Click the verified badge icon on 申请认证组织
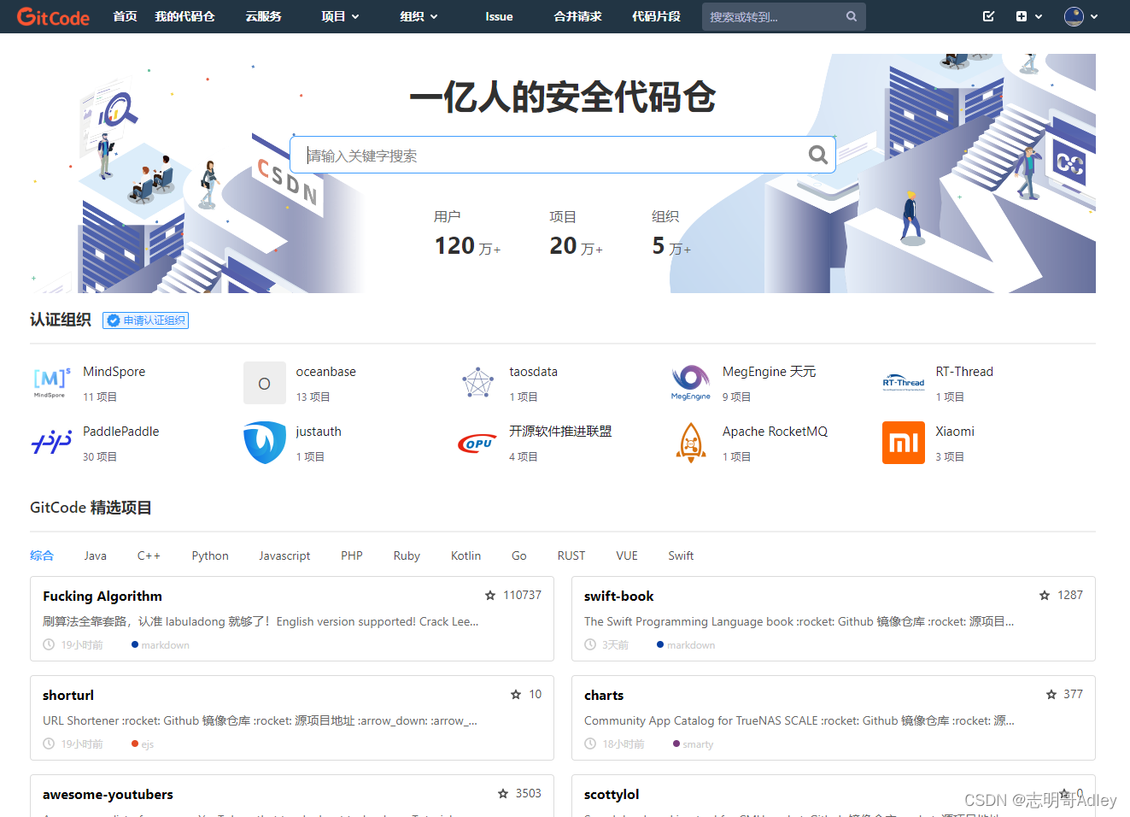Viewport: 1130px width, 817px height. (114, 320)
